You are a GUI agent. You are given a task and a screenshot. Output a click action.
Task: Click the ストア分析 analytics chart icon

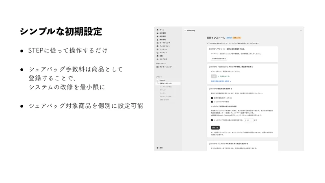click(x=158, y=59)
